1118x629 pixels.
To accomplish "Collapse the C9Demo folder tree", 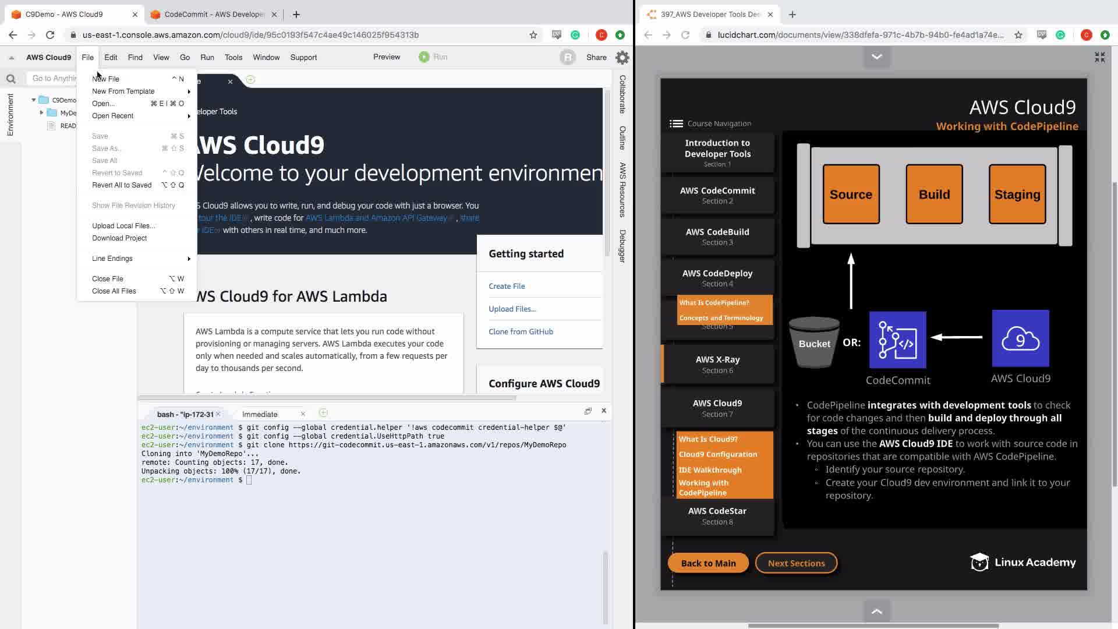I will (34, 100).
